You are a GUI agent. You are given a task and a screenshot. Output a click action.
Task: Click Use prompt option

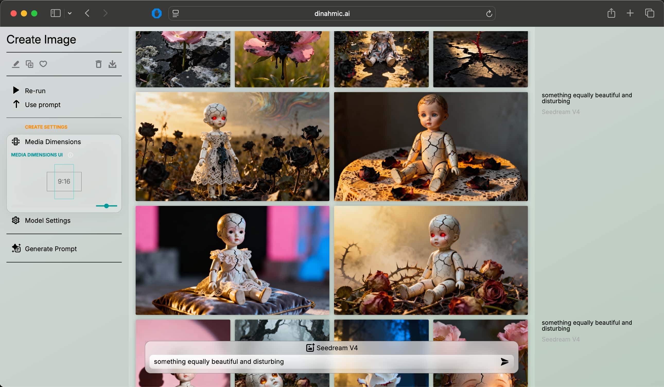tap(42, 104)
